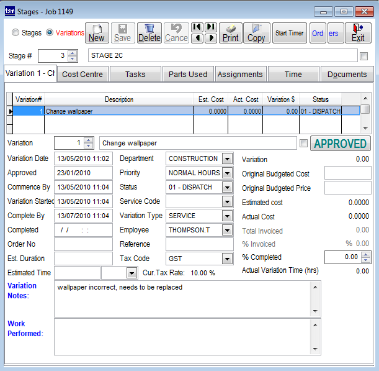Select the Variations radio button
Viewport: 379px width, 371px height.
coord(50,32)
